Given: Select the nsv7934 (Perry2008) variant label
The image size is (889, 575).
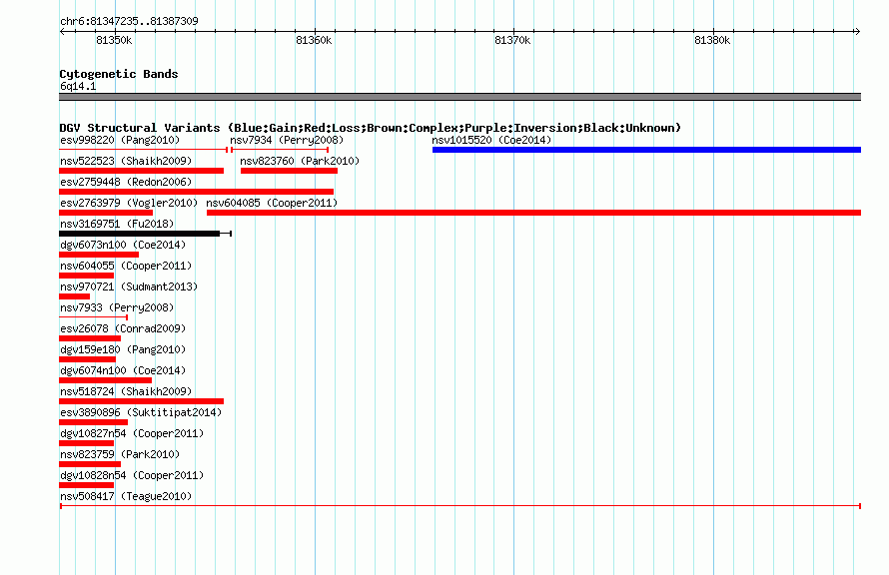Looking at the screenshot, I should pos(287,140).
